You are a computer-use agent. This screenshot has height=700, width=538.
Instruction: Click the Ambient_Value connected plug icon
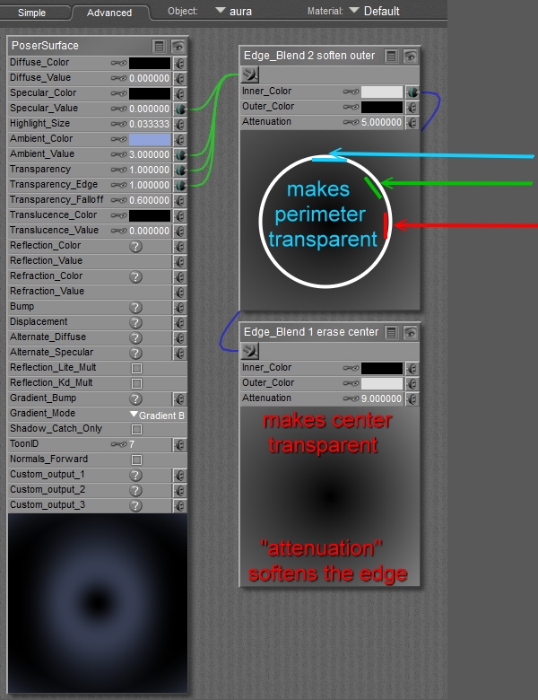pyautogui.click(x=180, y=155)
